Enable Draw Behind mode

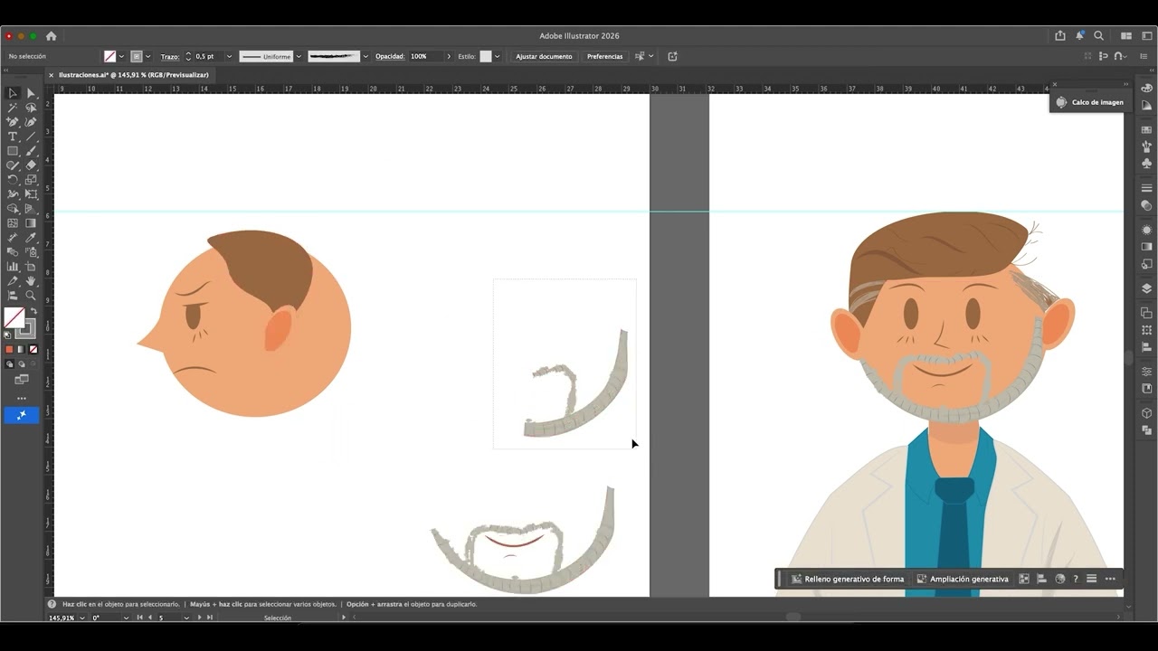(21, 364)
